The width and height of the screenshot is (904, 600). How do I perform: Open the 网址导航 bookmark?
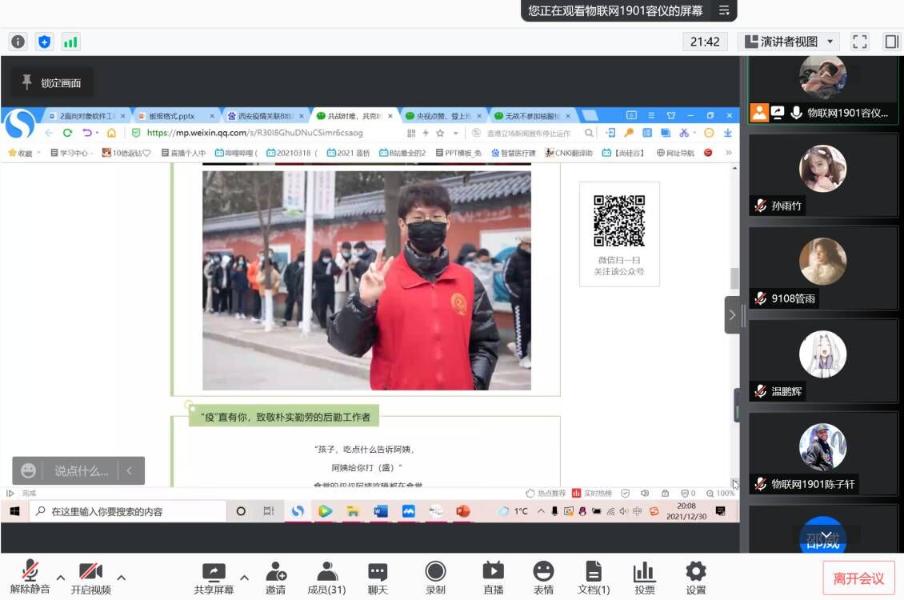click(675, 153)
